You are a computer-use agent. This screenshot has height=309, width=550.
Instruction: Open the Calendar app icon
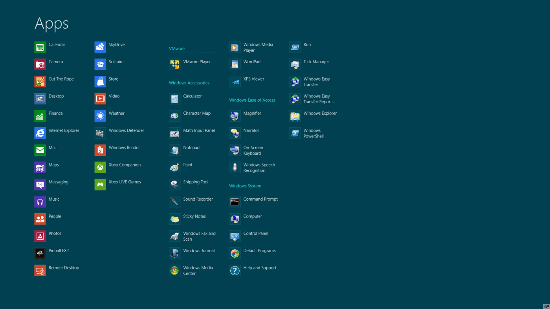coord(40,48)
